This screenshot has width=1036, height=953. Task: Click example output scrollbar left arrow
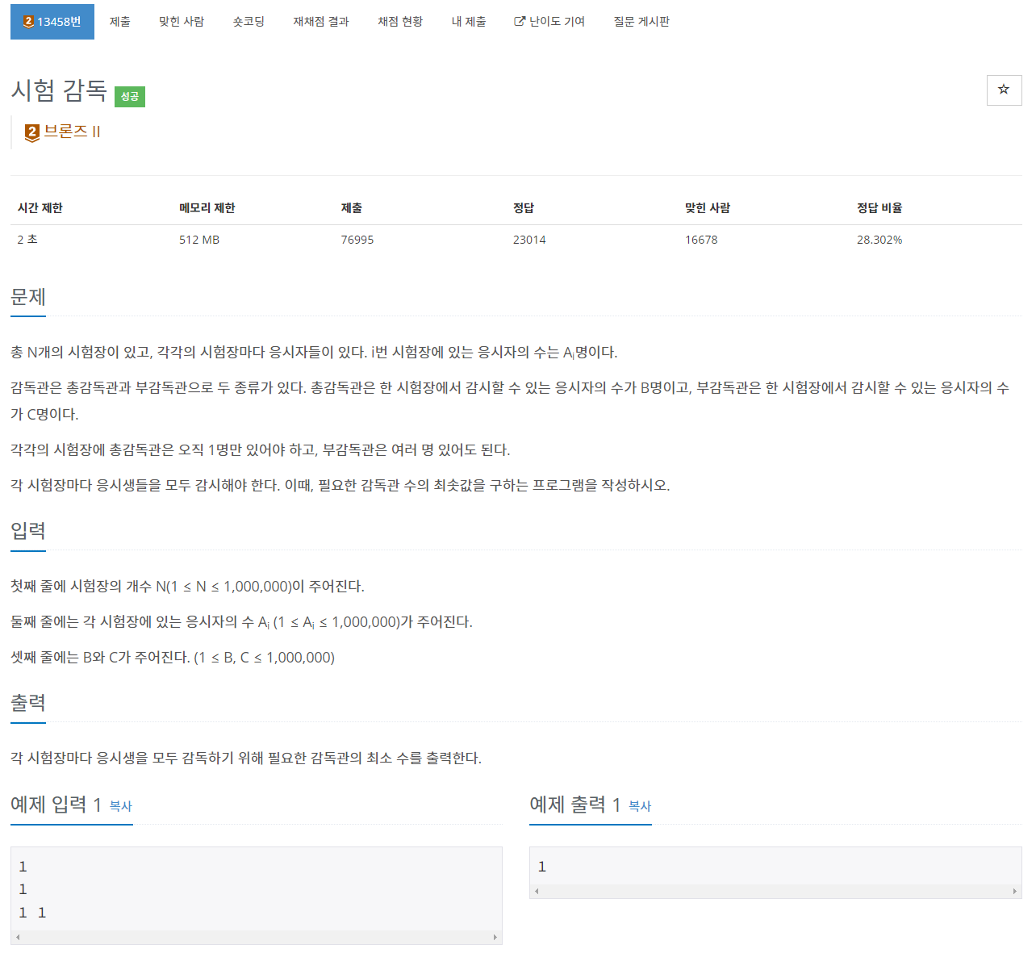click(x=537, y=891)
